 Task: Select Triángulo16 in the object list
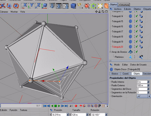point(117,26)
